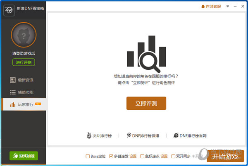Screen dimensions: 248x166
Task: Enable the Boss定位 checkbox
Action: pos(88,156)
